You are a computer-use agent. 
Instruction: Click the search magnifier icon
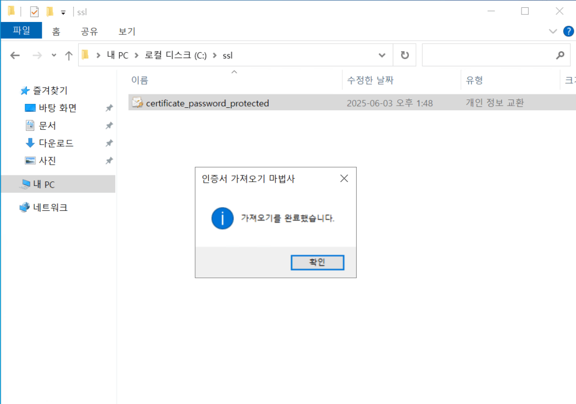pyautogui.click(x=560, y=55)
